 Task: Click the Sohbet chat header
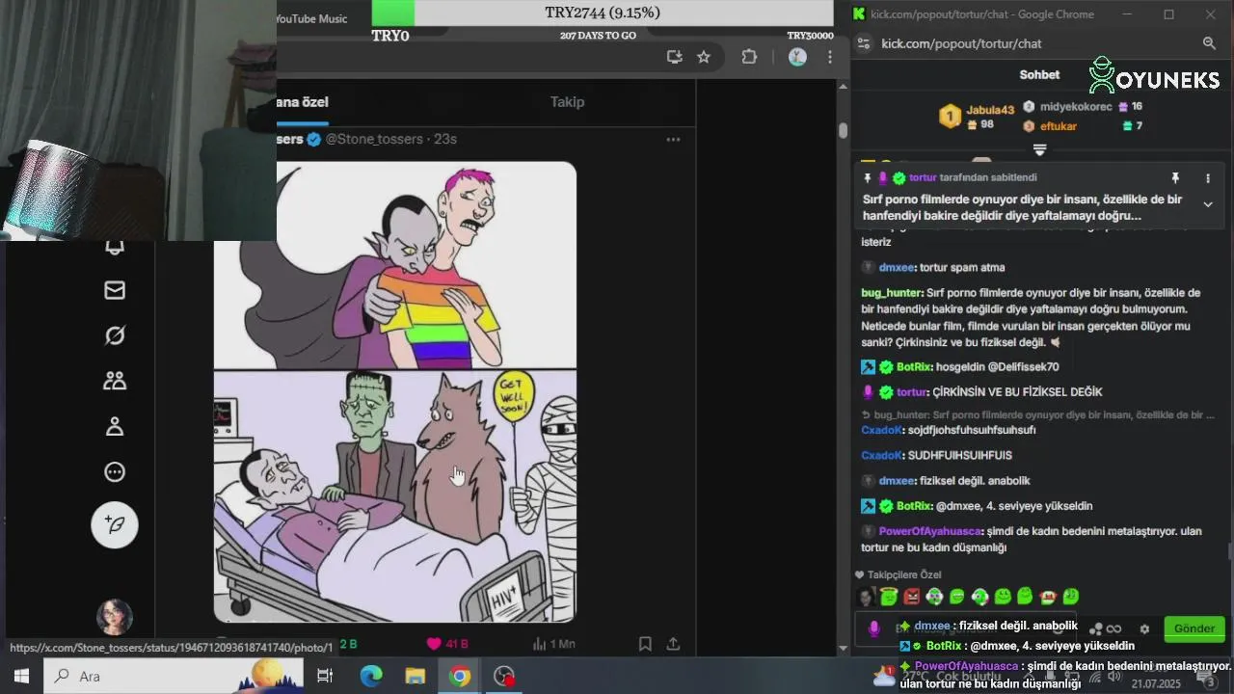[1039, 74]
